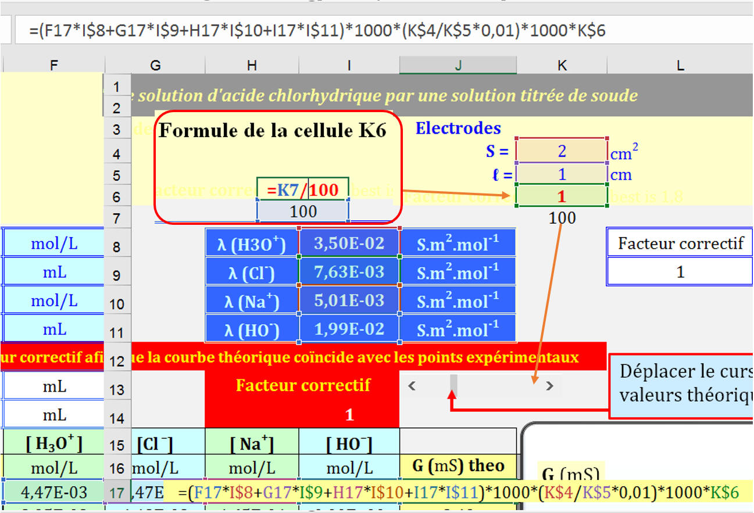
Task: Select column J header
Action: [458, 66]
